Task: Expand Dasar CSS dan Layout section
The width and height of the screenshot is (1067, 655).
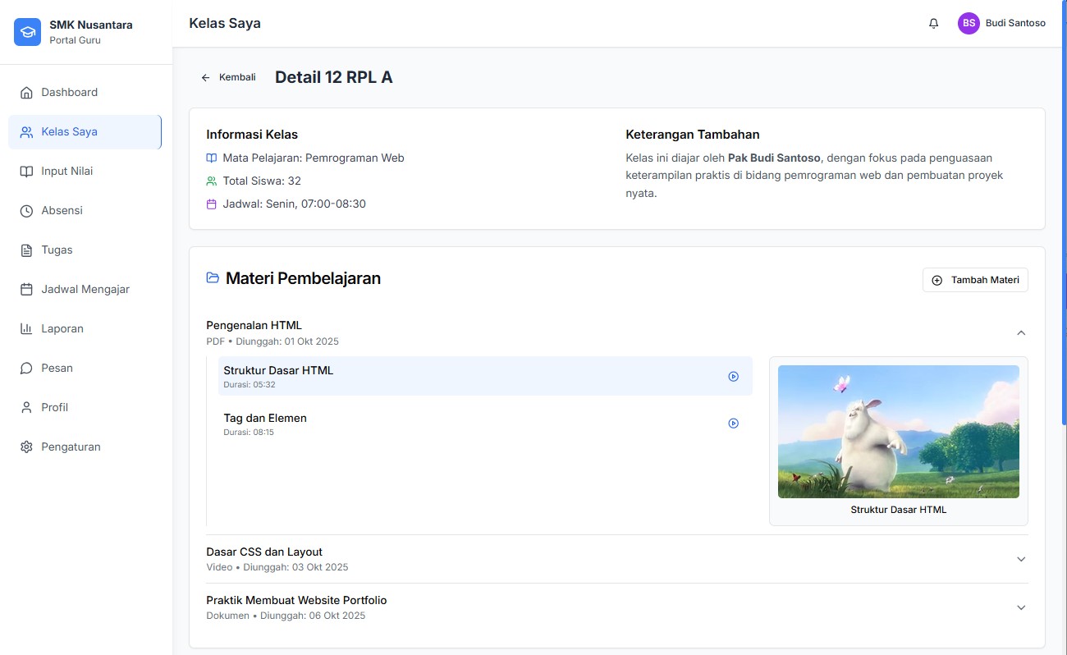Action: 1021,559
